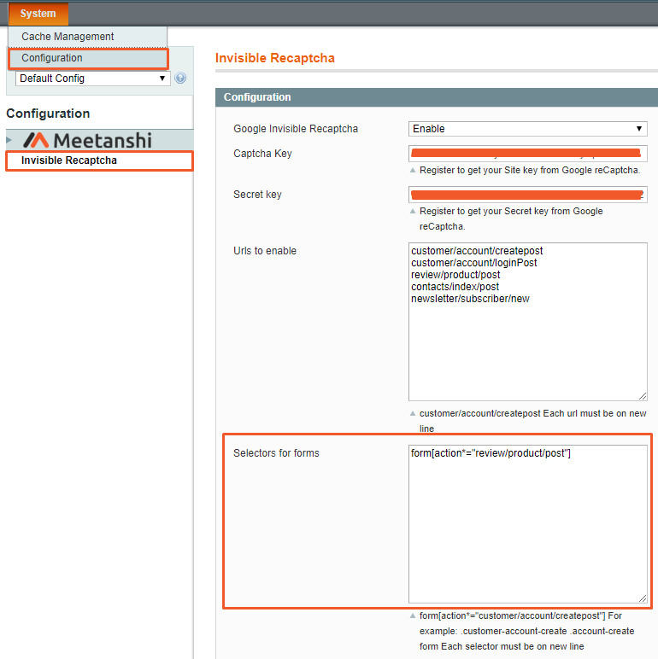Click the Secret key registration hint text
Screen dimensions: 658x659
click(x=511, y=219)
